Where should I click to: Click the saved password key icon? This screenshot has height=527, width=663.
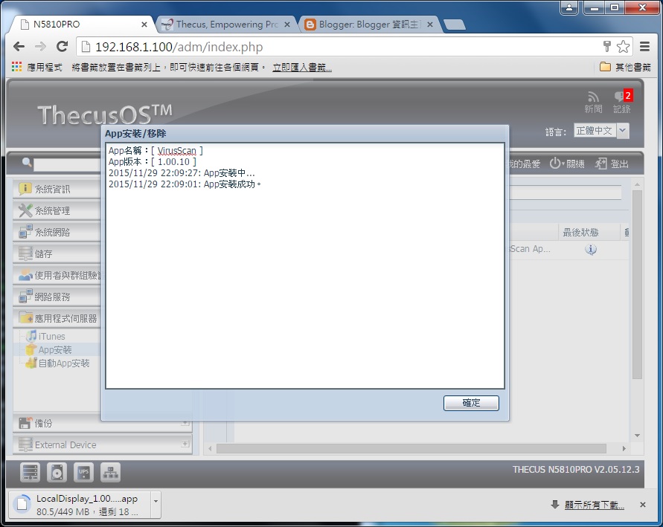[606, 46]
